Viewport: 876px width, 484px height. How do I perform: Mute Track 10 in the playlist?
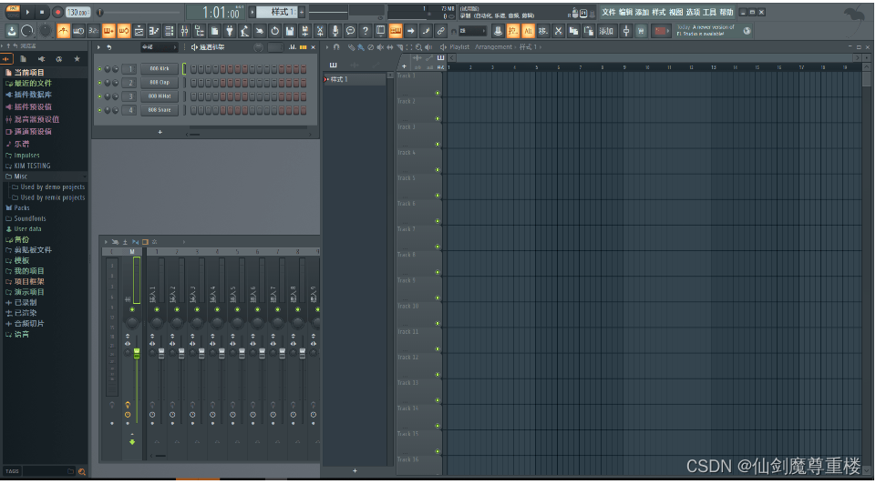pyautogui.click(x=438, y=323)
